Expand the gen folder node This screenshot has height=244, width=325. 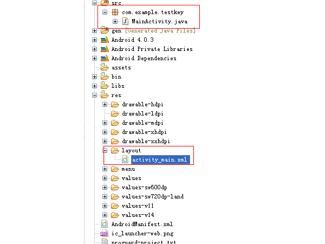[x=95, y=30]
